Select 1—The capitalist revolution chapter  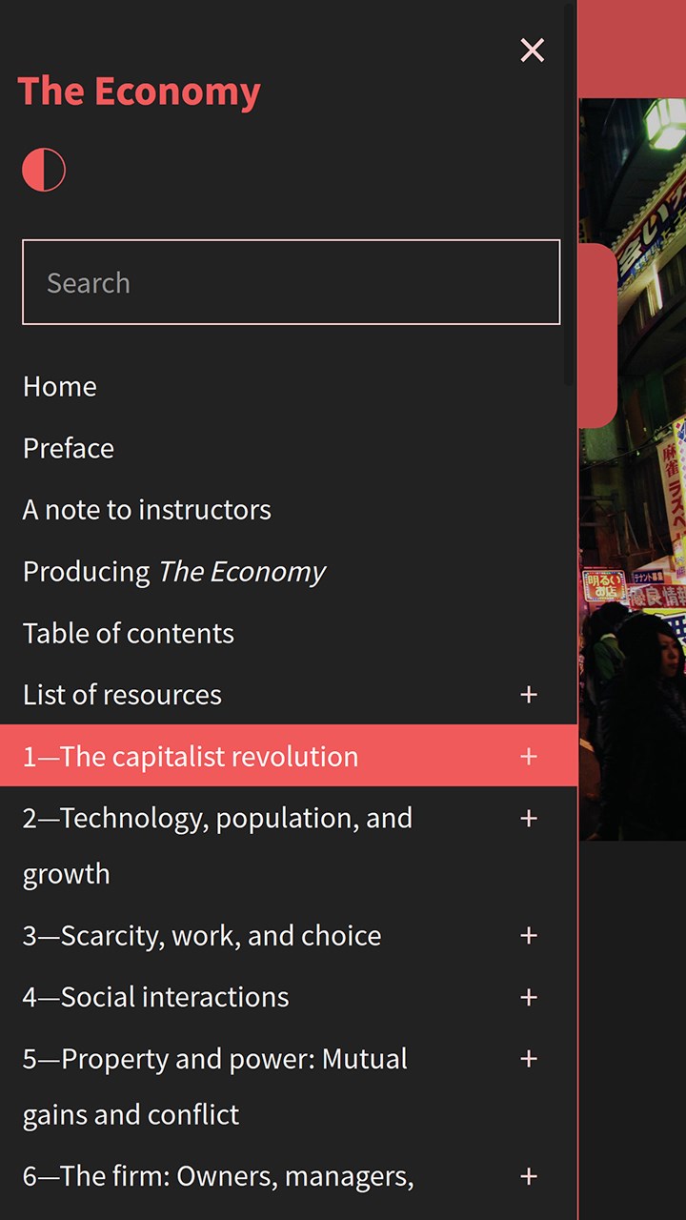pyautogui.click(x=191, y=757)
